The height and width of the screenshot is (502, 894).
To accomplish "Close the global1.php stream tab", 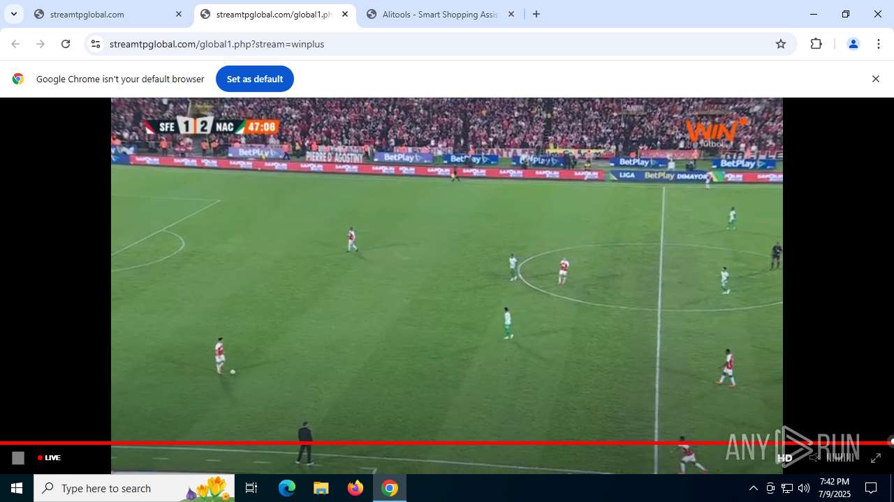I will [x=345, y=14].
